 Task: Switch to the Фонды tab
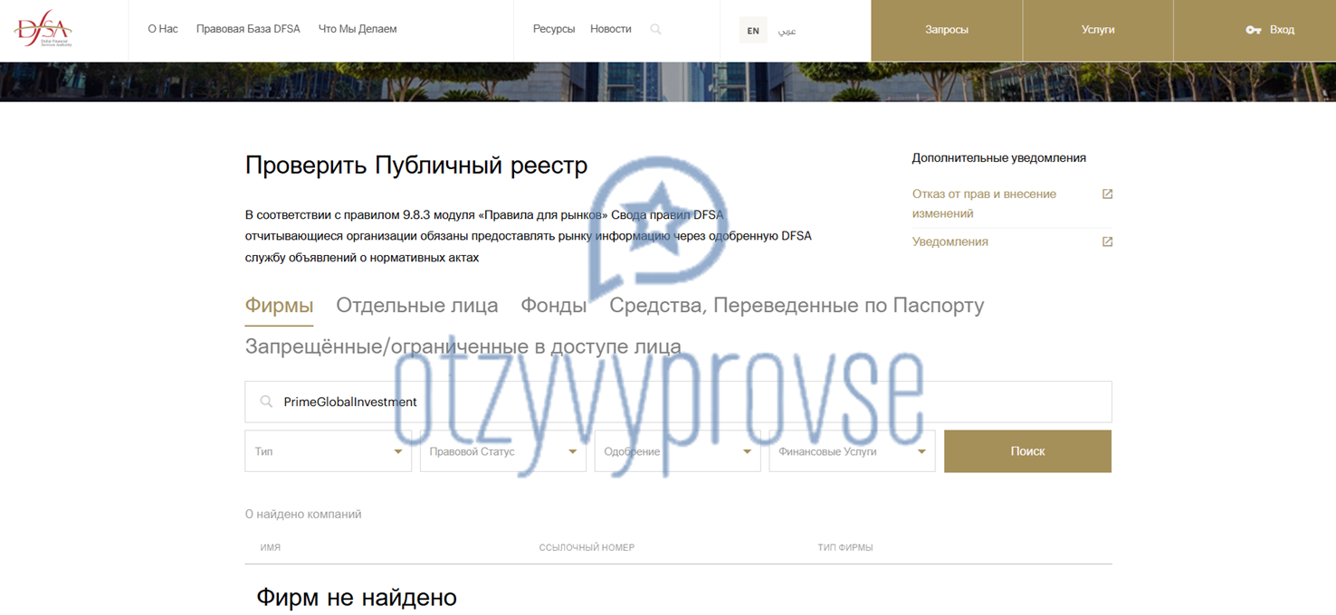click(554, 306)
